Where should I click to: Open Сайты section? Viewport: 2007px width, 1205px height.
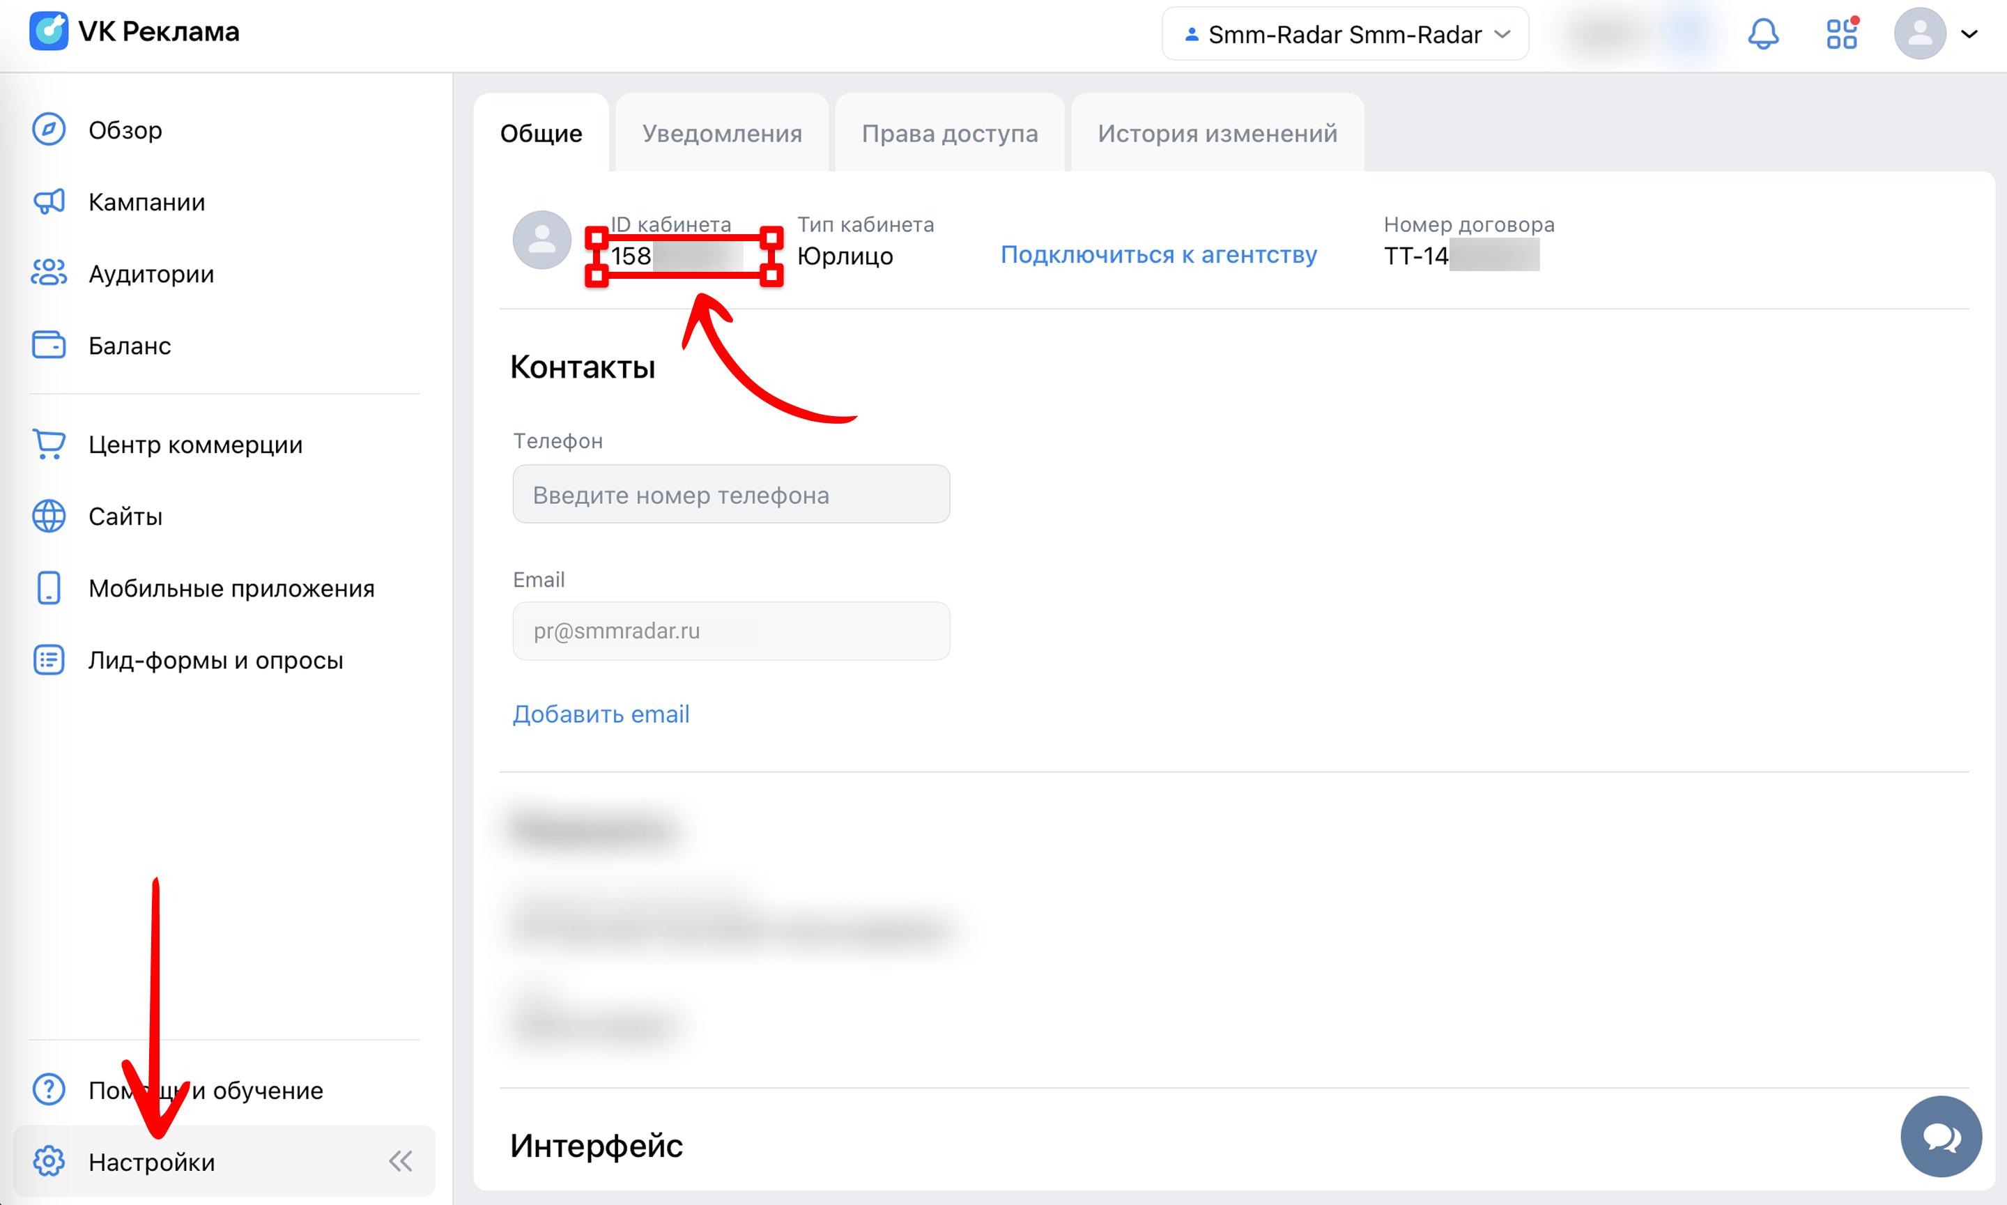(x=125, y=516)
